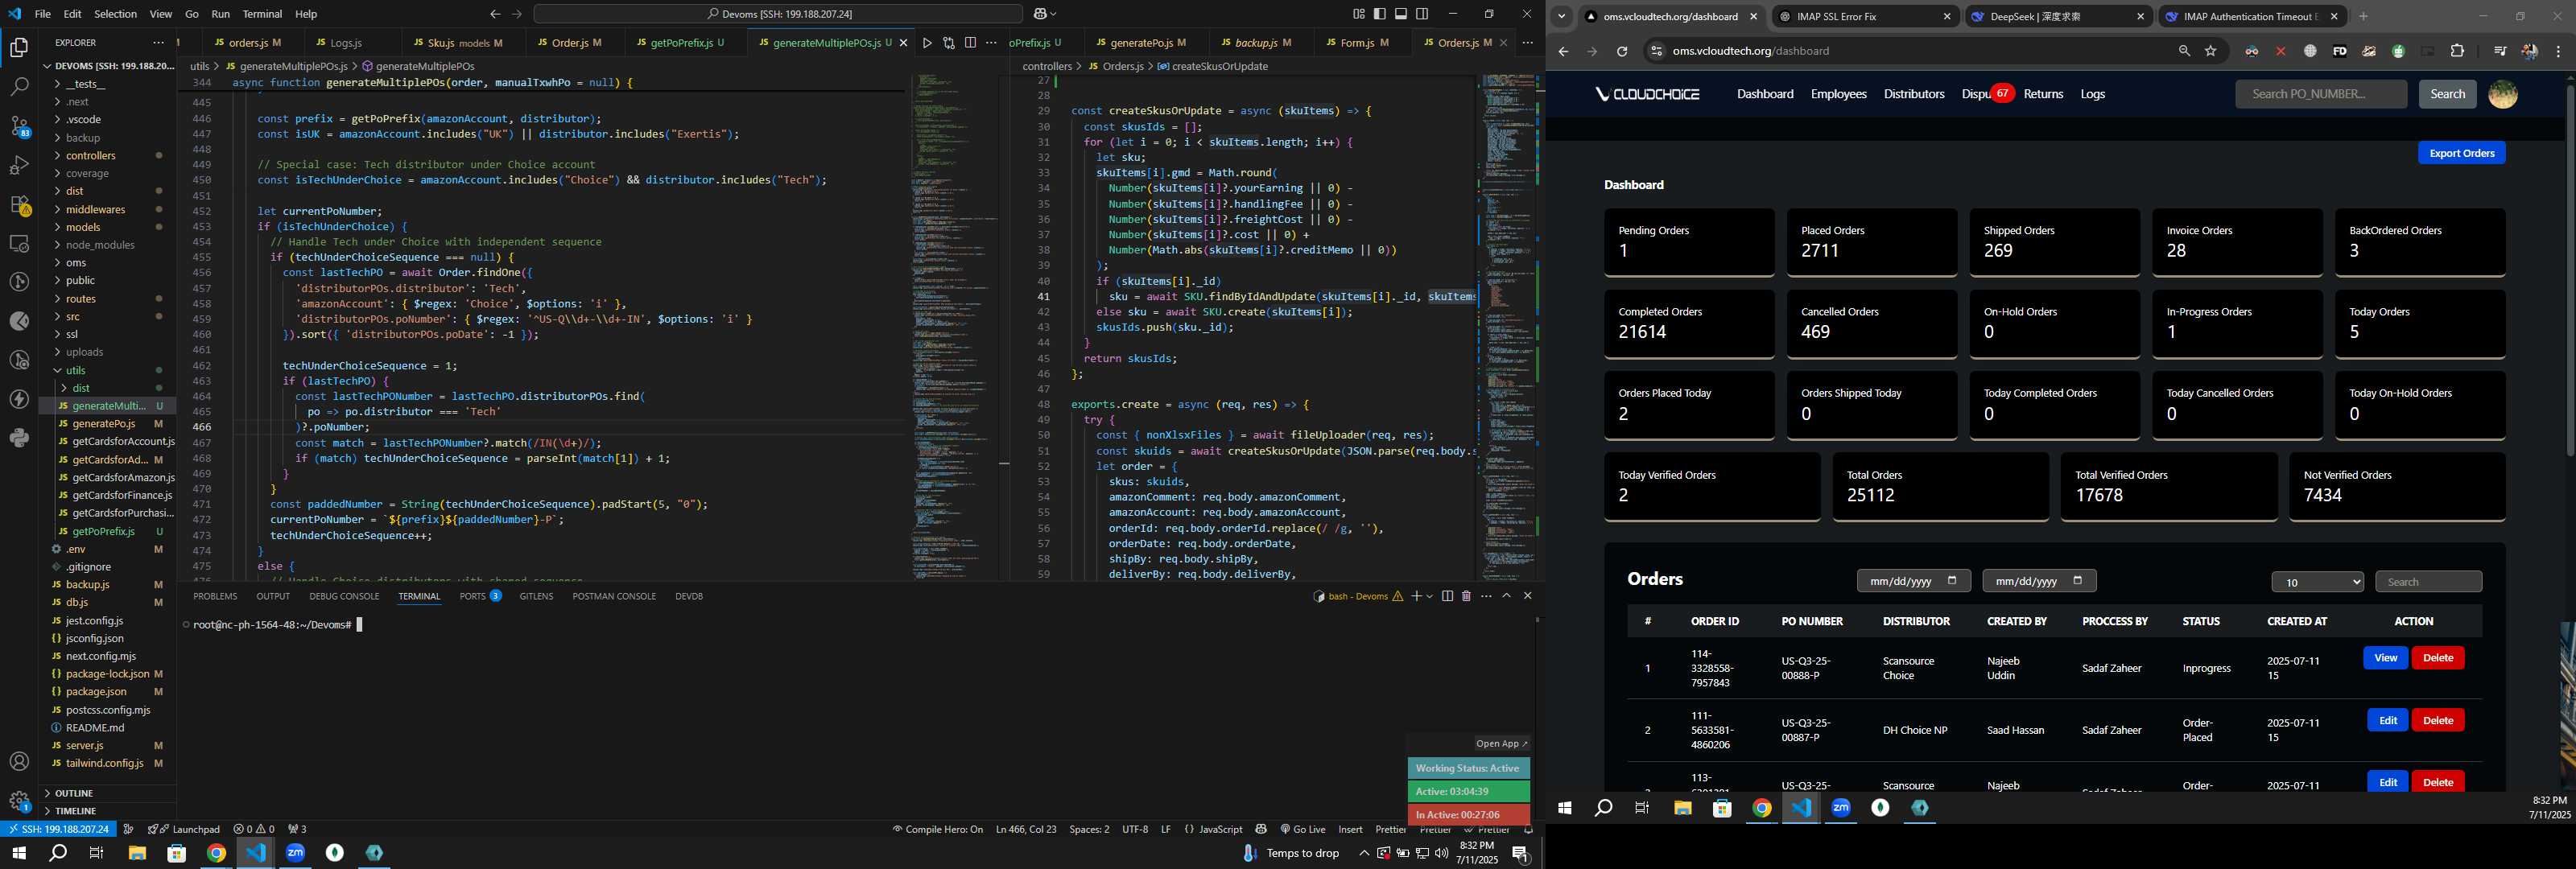The width and height of the screenshot is (2576, 869).
Task: Toggle the primary side bar in title bar
Action: [1380, 14]
